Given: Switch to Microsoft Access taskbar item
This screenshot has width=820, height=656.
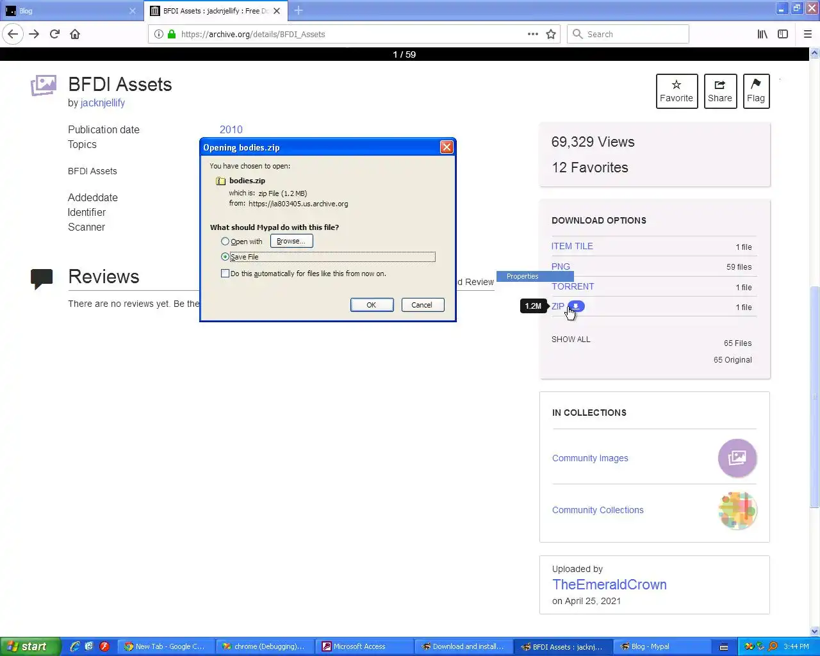Looking at the screenshot, I should 363,646.
